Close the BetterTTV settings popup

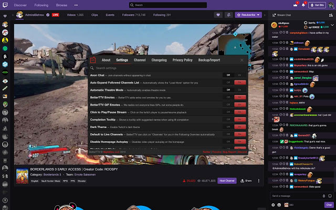(241, 60)
